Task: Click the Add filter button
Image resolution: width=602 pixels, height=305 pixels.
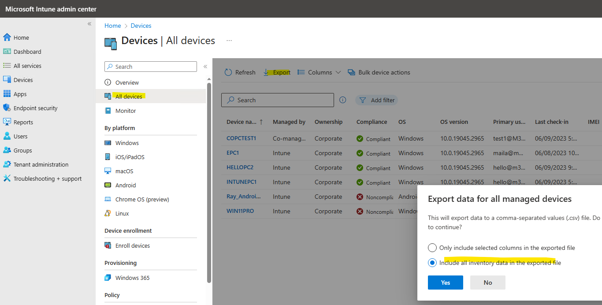Action: point(377,100)
